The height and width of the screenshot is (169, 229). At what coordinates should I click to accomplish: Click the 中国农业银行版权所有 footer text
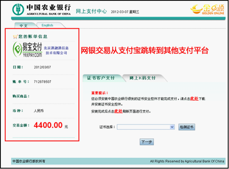click(29, 161)
